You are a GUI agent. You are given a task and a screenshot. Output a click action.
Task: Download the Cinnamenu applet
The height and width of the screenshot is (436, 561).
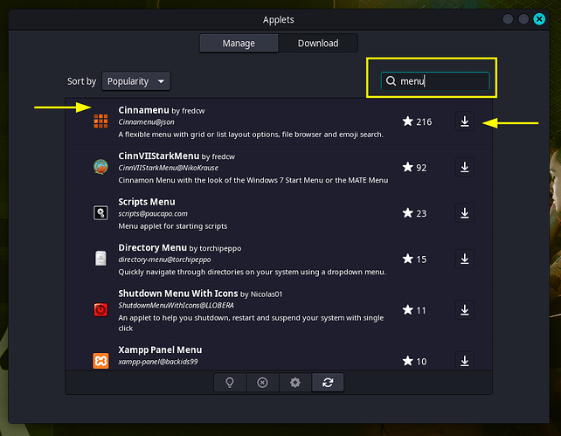tap(464, 121)
